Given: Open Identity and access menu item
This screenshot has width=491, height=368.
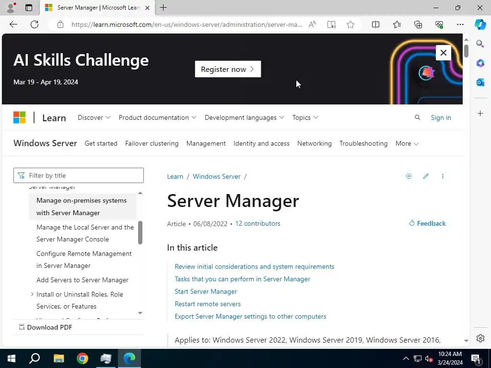Looking at the screenshot, I should pos(261,143).
